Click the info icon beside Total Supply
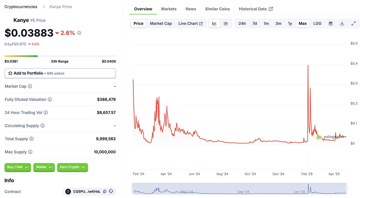The height and width of the screenshot is (198, 365). 31,139
